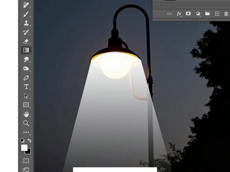The width and height of the screenshot is (230, 172).
Task: Select the Brush tool
Action: pos(26,14)
